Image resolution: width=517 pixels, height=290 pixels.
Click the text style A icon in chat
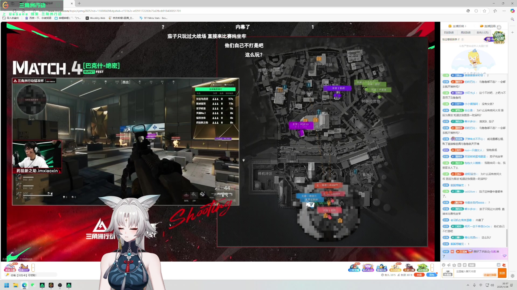click(x=454, y=265)
